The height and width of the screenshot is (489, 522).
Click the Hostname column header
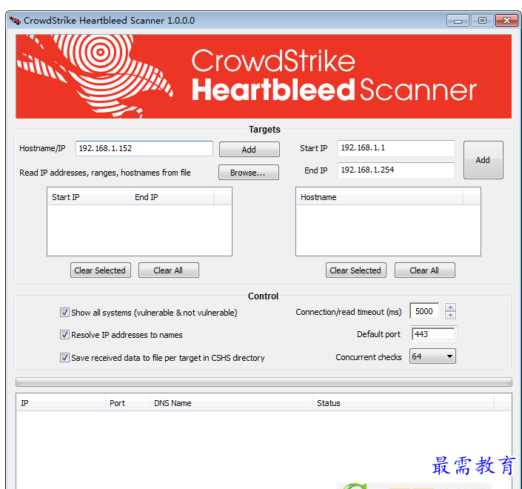(x=380, y=197)
